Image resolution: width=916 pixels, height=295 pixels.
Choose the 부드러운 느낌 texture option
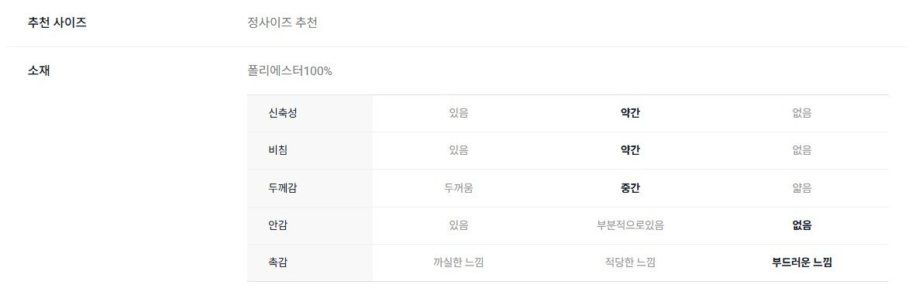pos(801,263)
